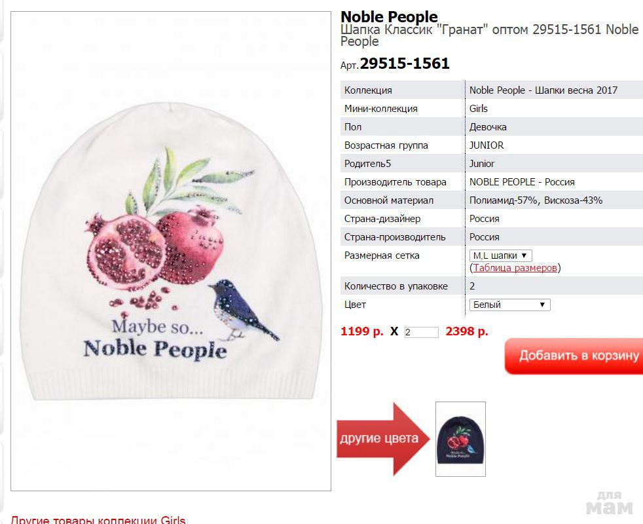Click the "Полиамид-57%, Вискоза-43%" material value
643x524 pixels.
click(x=536, y=200)
